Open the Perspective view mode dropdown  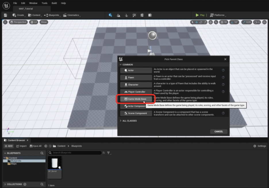[x=18, y=22]
